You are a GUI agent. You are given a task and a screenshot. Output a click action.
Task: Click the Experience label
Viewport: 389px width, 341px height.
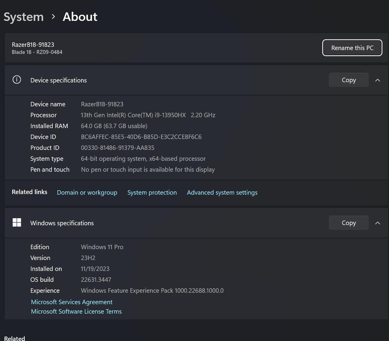(x=45, y=290)
